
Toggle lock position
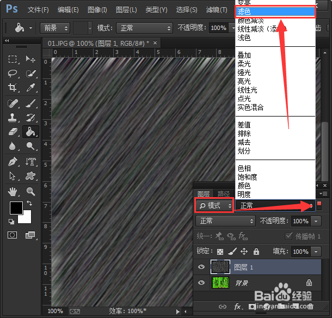click(244, 252)
